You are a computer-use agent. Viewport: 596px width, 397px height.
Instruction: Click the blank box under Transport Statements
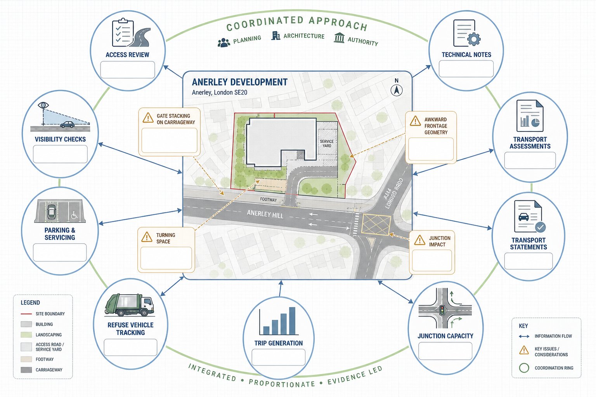(528, 261)
